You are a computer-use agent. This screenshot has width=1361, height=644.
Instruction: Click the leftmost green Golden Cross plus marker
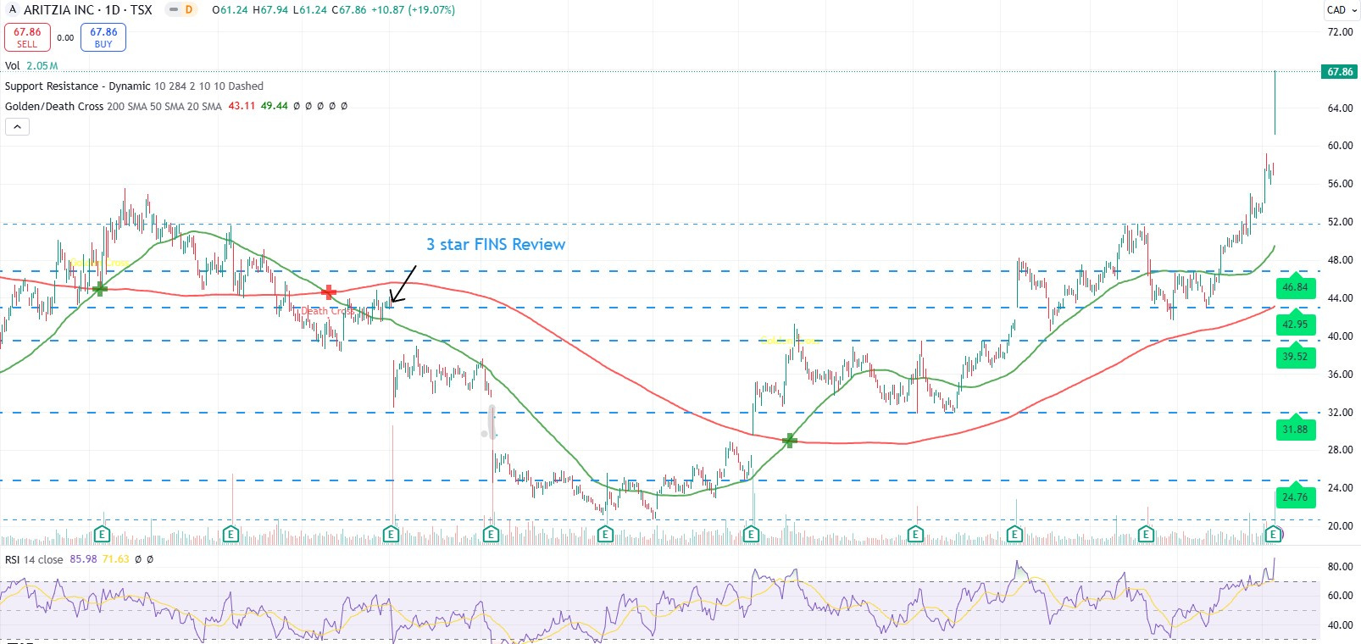(100, 289)
